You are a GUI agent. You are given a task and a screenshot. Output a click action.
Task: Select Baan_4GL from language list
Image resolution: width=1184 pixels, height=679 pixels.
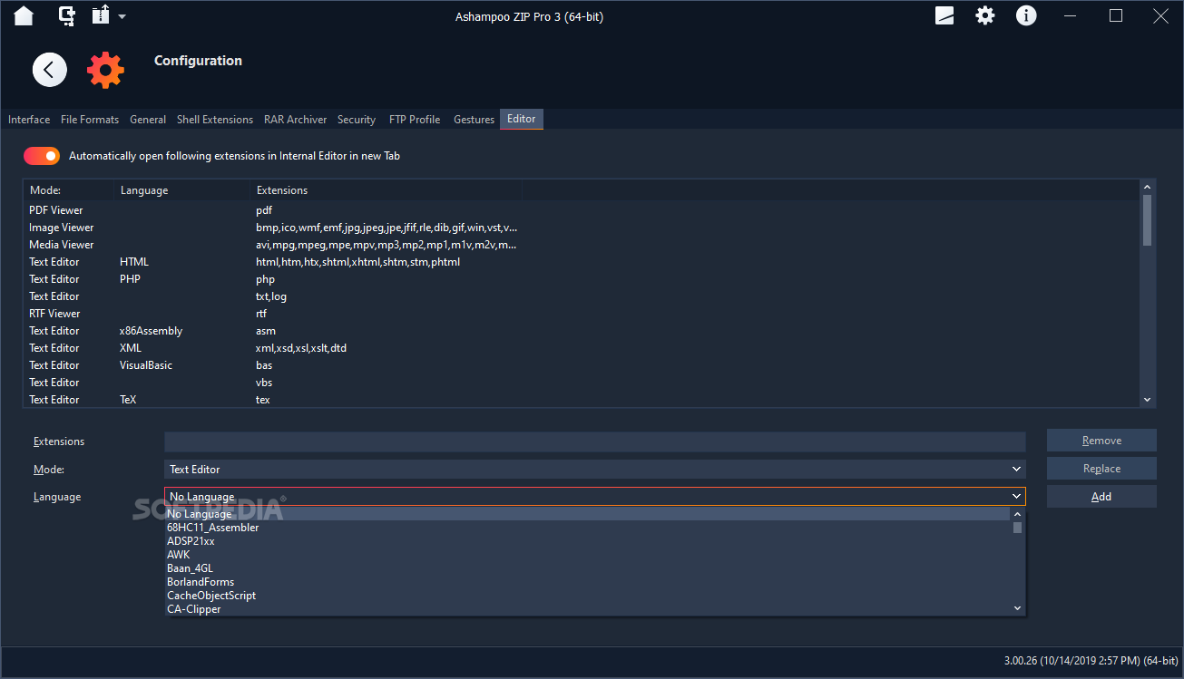click(588, 568)
